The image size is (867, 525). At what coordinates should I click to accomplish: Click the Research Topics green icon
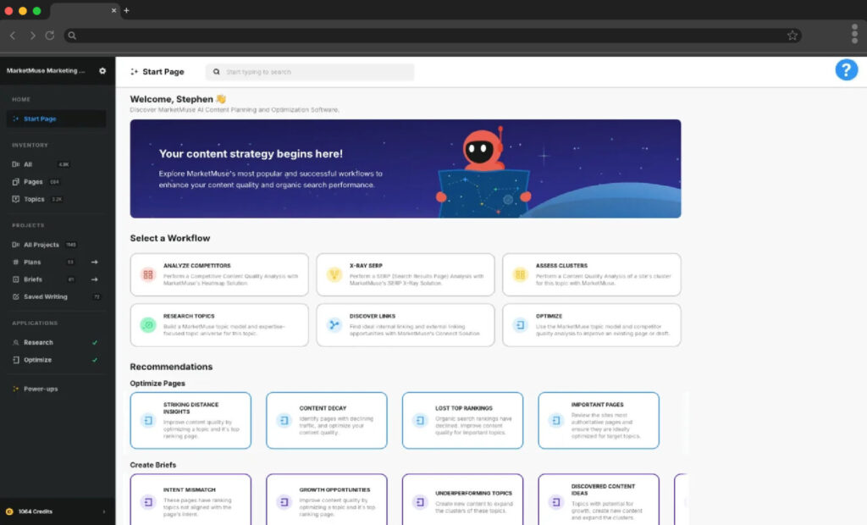tap(147, 324)
